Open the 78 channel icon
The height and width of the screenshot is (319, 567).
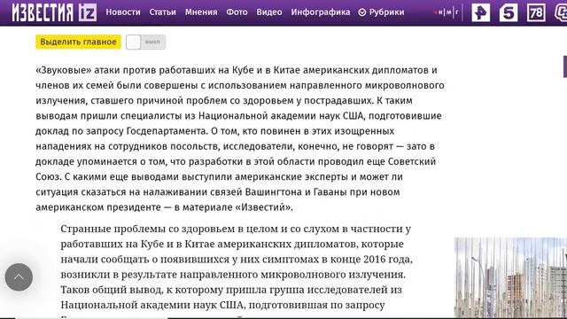click(x=536, y=12)
